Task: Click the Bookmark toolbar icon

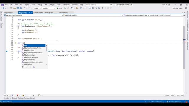Action: click(x=102, y=8)
